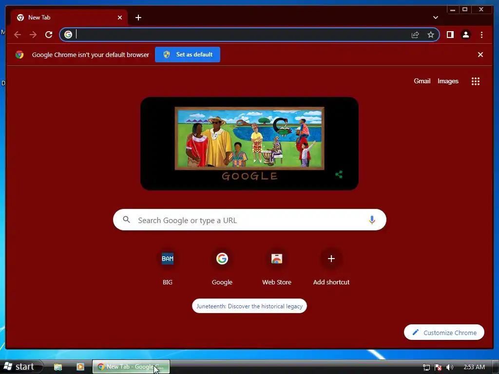Open Chrome three-dot menu
Viewport: 499px width, 374px height.
(481, 35)
